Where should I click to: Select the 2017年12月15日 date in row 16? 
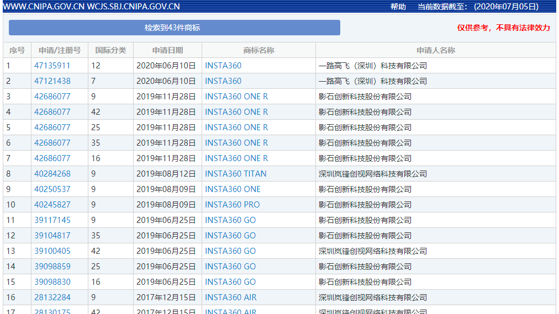166,297
